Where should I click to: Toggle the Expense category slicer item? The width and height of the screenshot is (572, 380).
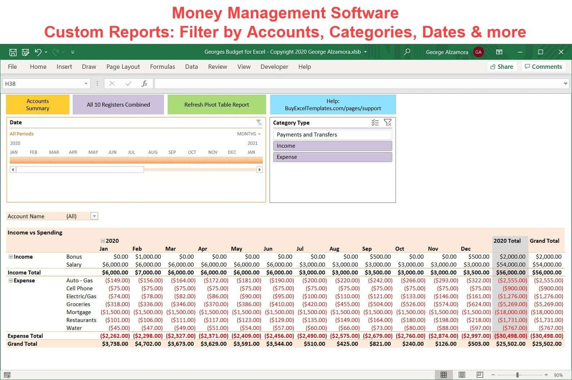pyautogui.click(x=333, y=157)
